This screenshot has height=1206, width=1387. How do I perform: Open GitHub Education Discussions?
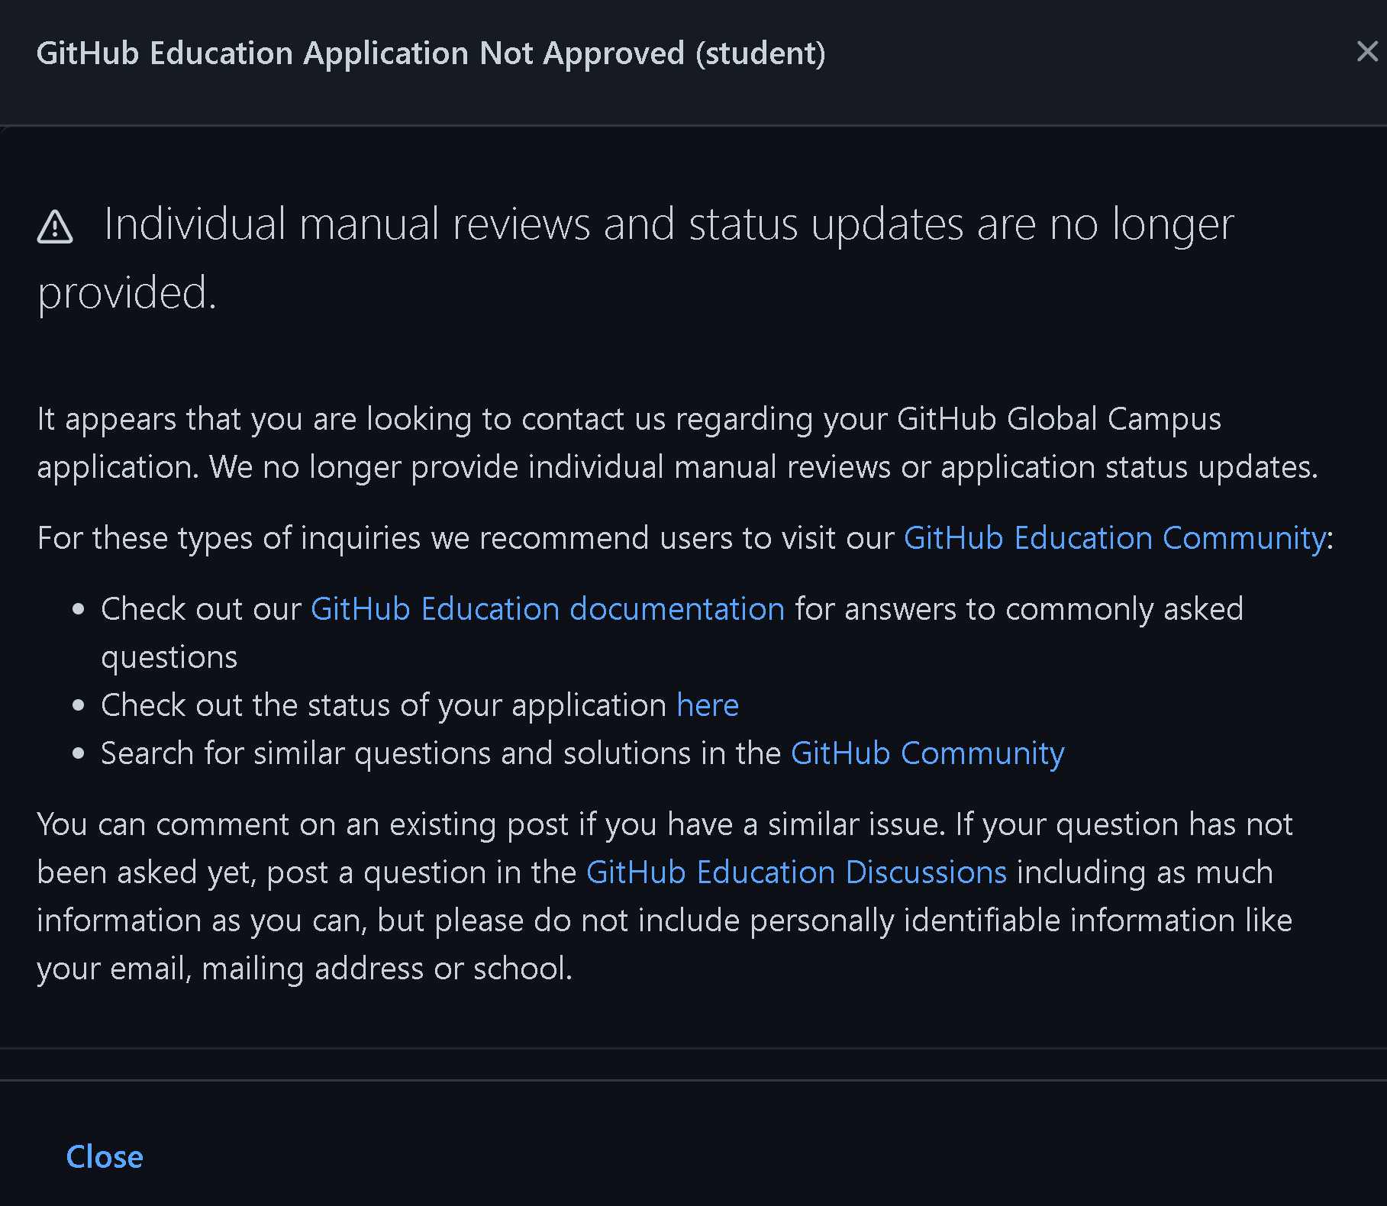796,872
